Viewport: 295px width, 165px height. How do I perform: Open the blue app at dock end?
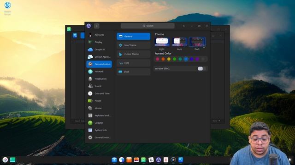(181, 160)
